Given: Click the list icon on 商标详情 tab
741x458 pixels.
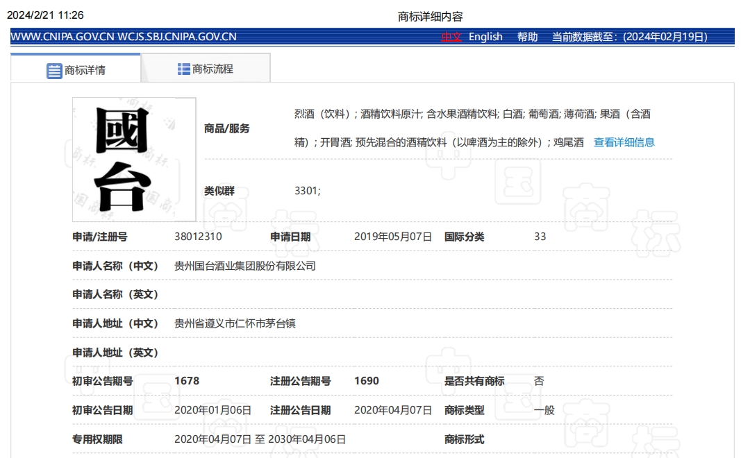Looking at the screenshot, I should [54, 70].
